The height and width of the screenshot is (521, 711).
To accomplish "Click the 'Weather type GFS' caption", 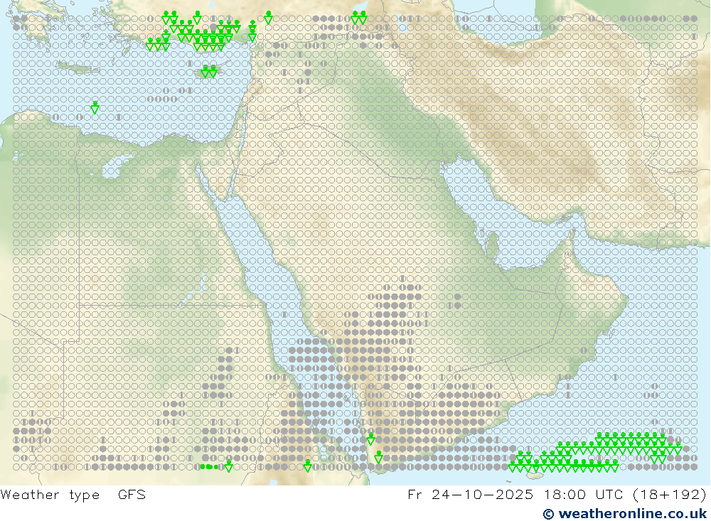I will click(x=73, y=494).
